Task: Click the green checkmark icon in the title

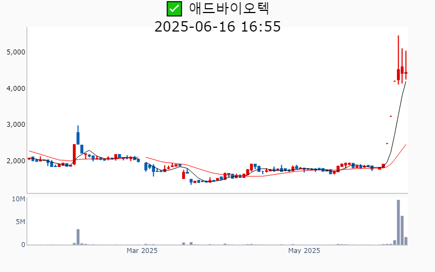Action: point(174,9)
